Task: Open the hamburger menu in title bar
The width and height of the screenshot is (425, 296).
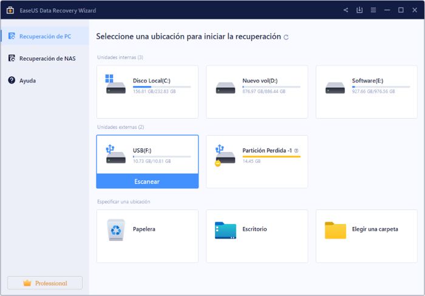Action: pos(373,10)
